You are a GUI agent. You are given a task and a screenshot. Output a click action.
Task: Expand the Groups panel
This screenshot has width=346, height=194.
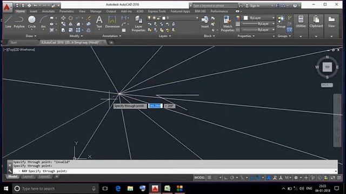pos(284,36)
